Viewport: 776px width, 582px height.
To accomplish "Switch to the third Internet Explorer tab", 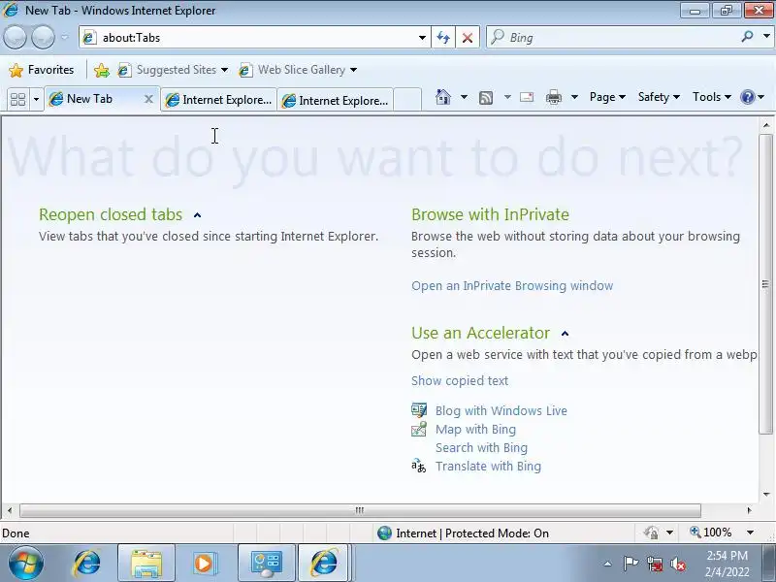I will (335, 101).
